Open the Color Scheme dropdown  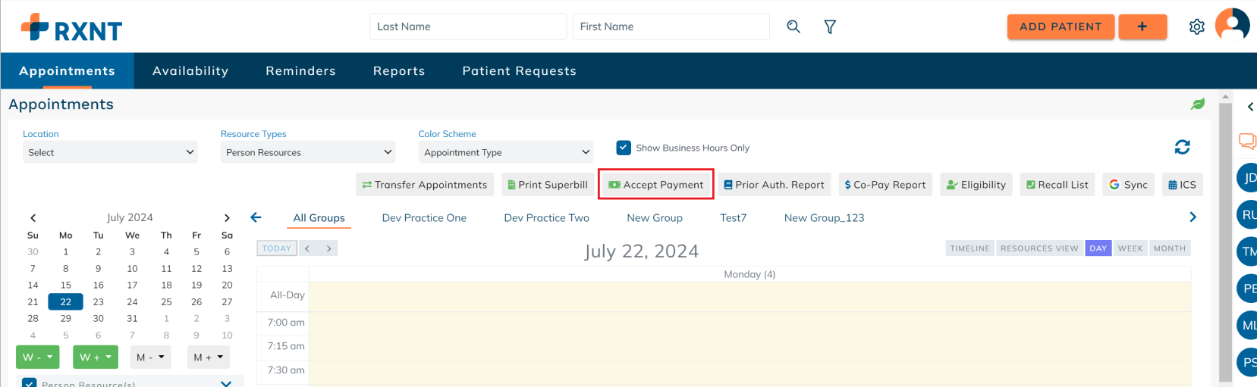pos(506,152)
